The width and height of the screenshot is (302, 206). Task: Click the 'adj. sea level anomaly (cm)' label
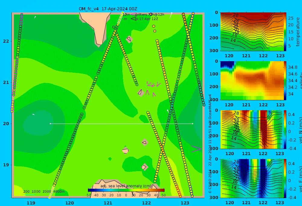(x=126, y=186)
